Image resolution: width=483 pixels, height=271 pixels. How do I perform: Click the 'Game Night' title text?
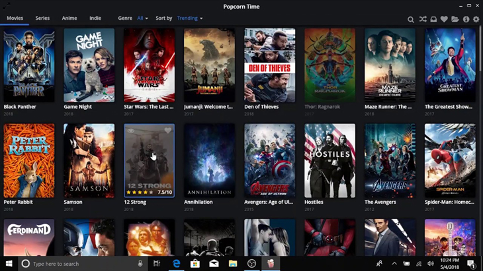click(x=77, y=107)
